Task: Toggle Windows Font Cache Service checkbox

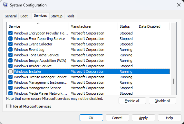Action: (x=10, y=55)
